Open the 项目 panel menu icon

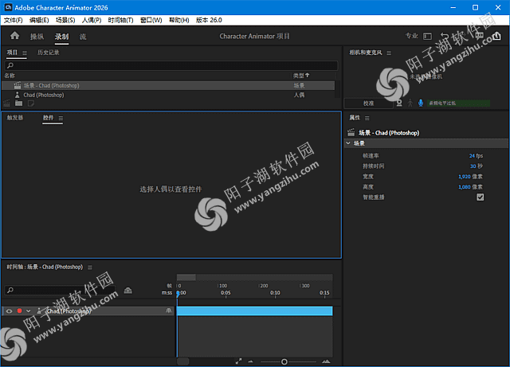pos(25,53)
